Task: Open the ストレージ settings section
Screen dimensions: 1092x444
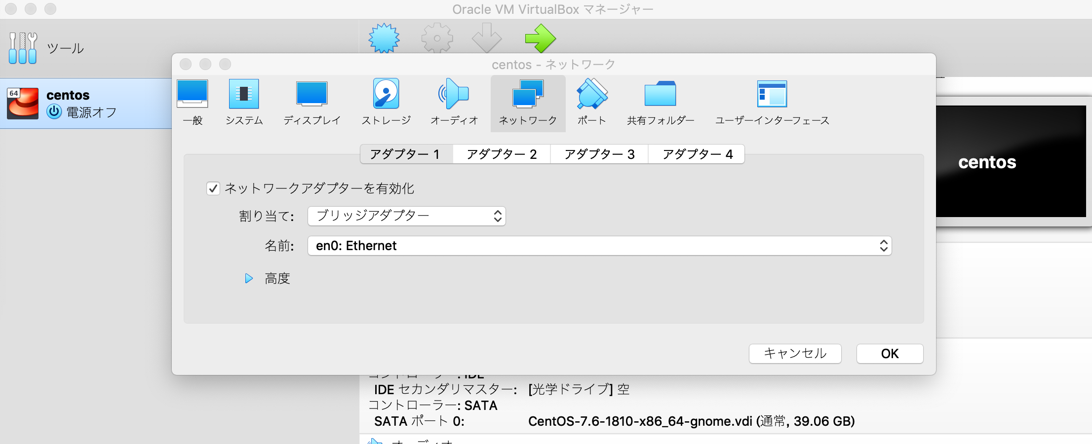Action: tap(386, 103)
